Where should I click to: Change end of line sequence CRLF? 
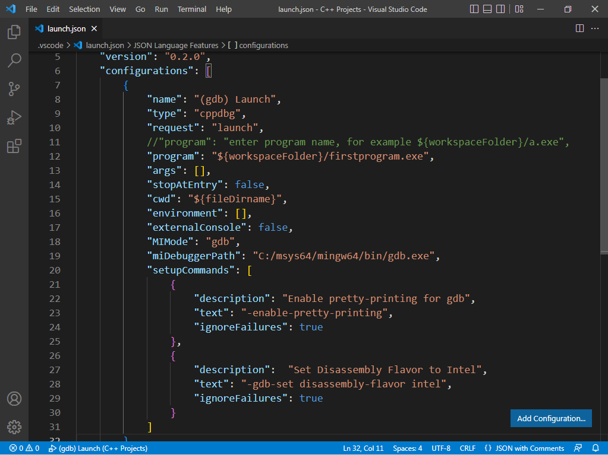[x=468, y=448]
